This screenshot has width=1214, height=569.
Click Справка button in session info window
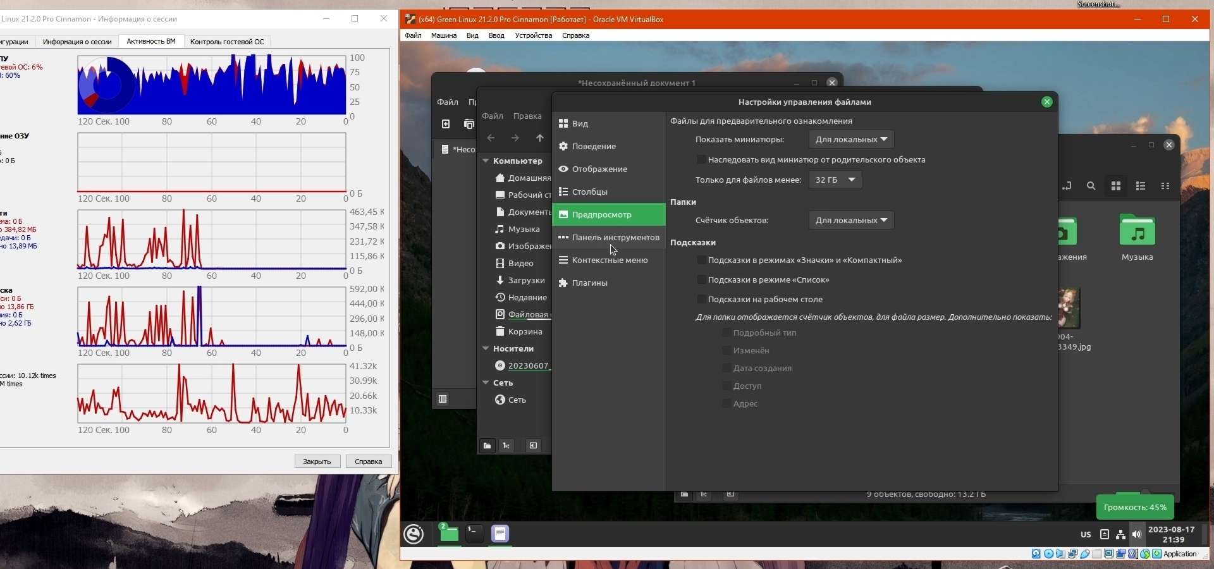pos(369,462)
